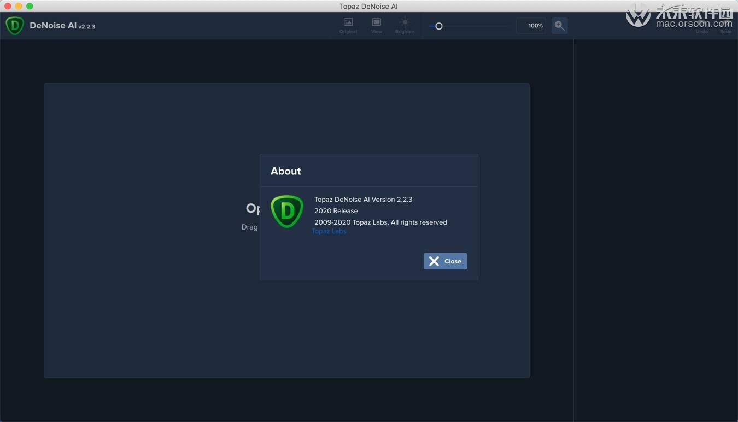
Task: Click the green fullscreen window button
Action: (x=30, y=6)
